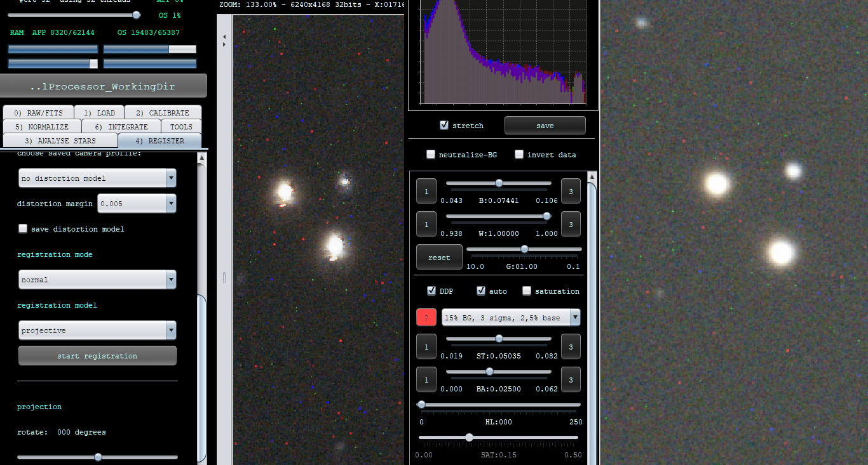Click the red question mark help button
The height and width of the screenshot is (465, 868).
pos(426,317)
